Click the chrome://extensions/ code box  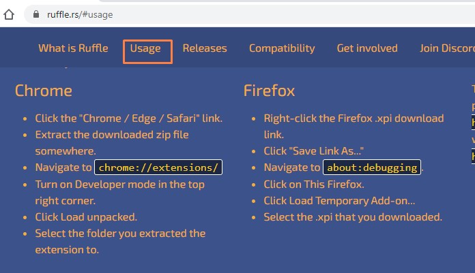(158, 167)
